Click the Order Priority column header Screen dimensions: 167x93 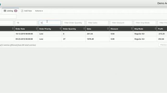coord(50,29)
